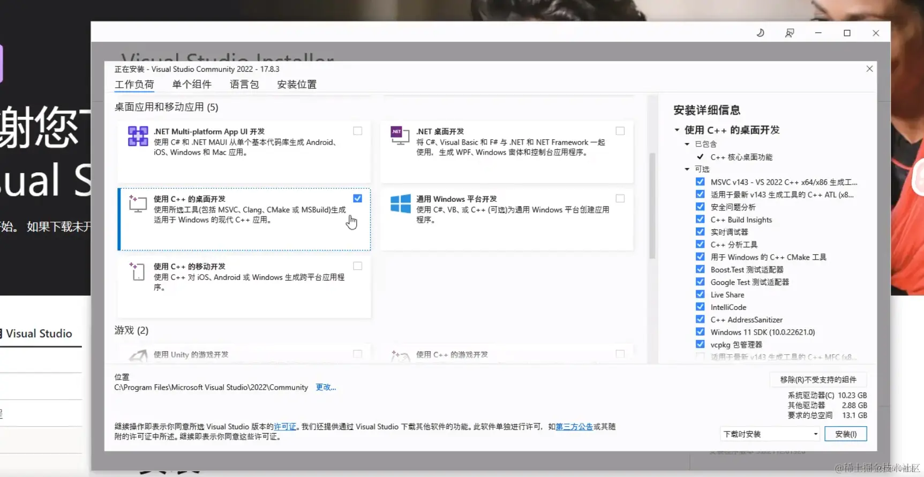This screenshot has width=924, height=477.
Task: Collapse the 已包含 section
Action: pos(687,144)
